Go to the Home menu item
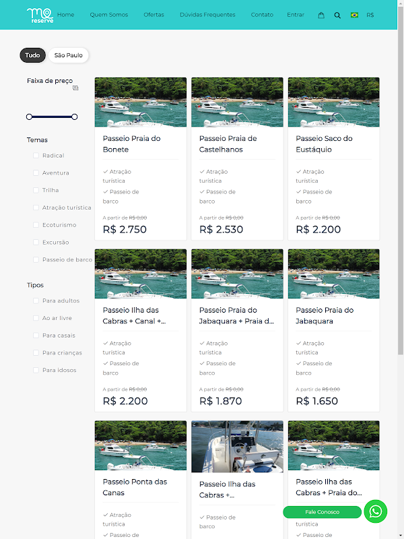 (65, 15)
